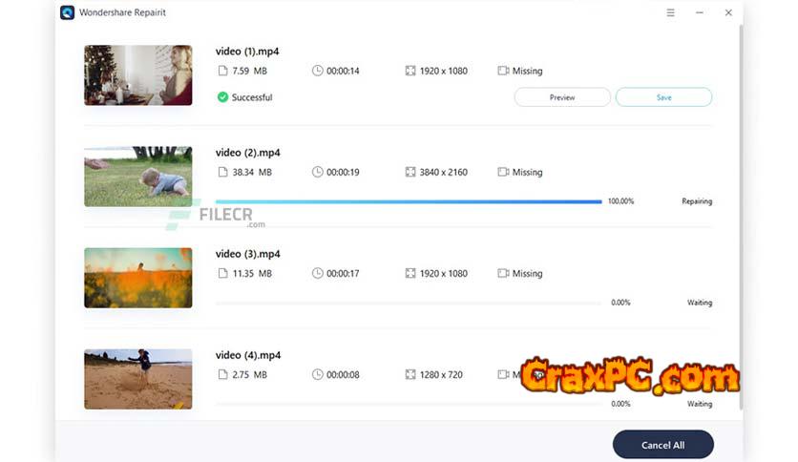Click the Wondershare Repairit logo icon
Screen dimensions: 798x462
point(67,12)
